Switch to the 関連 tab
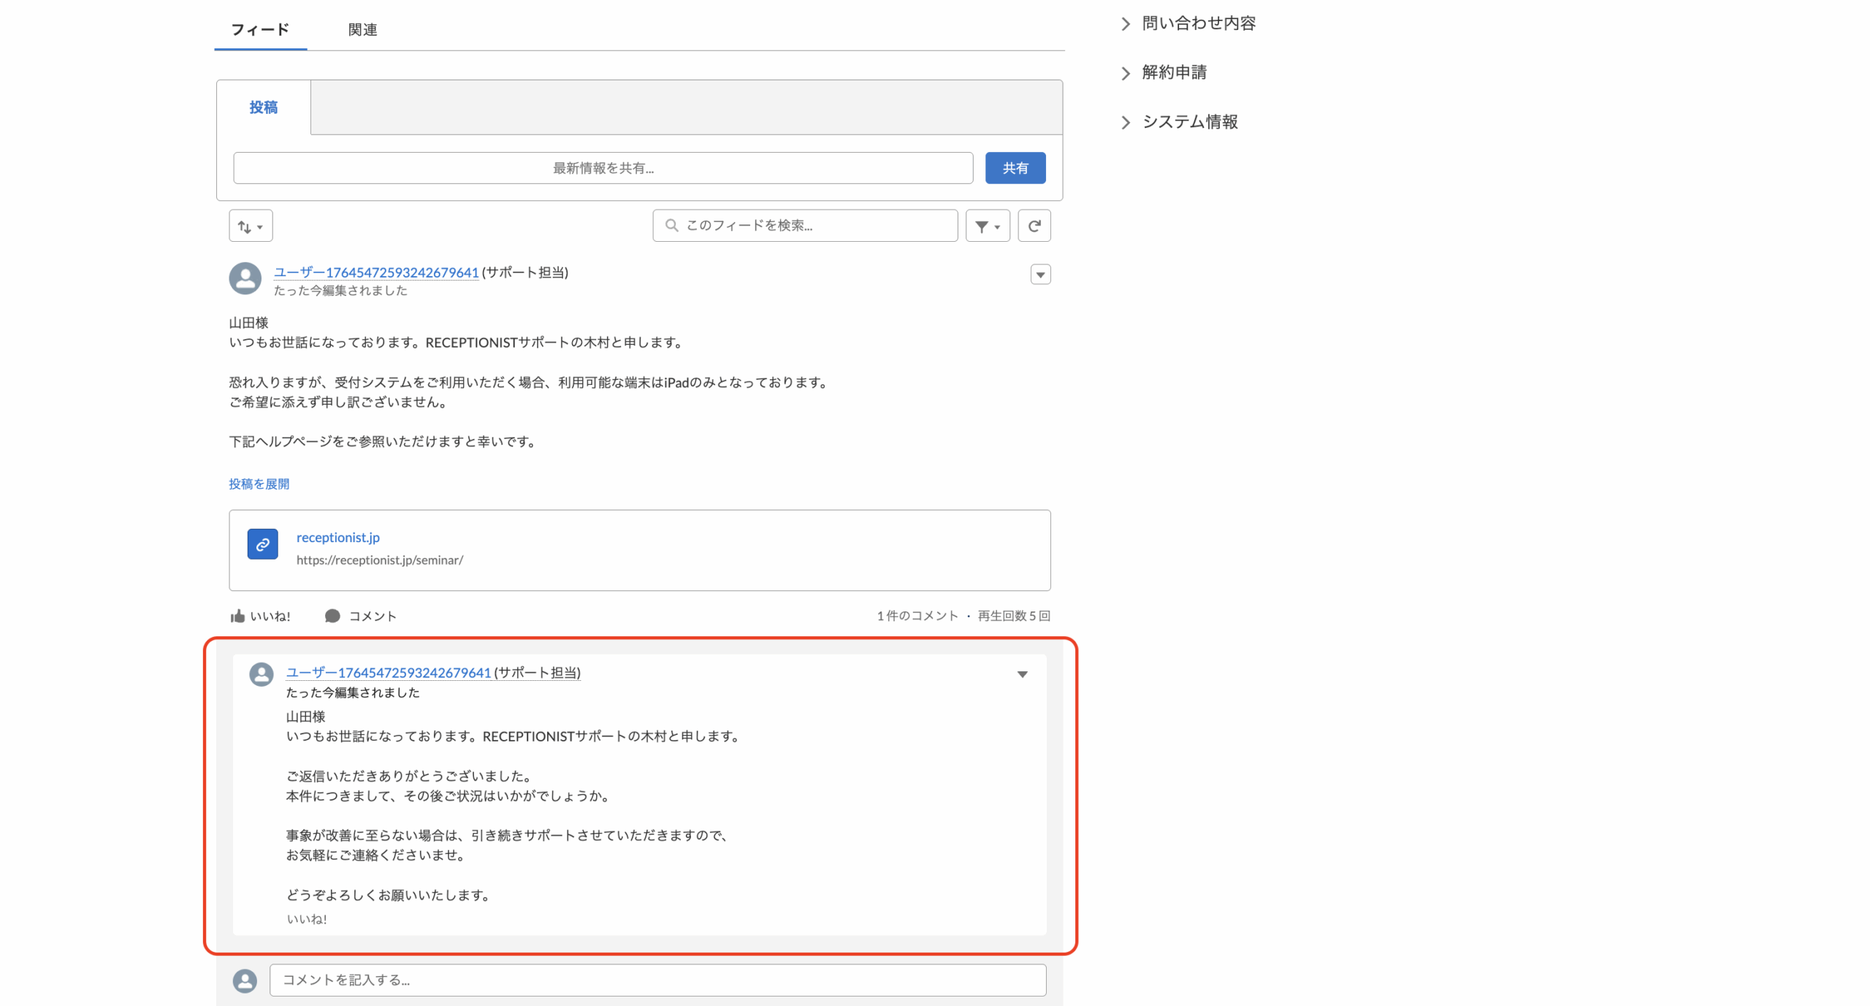Viewport: 1870px width, 1006px height. pos(362,29)
